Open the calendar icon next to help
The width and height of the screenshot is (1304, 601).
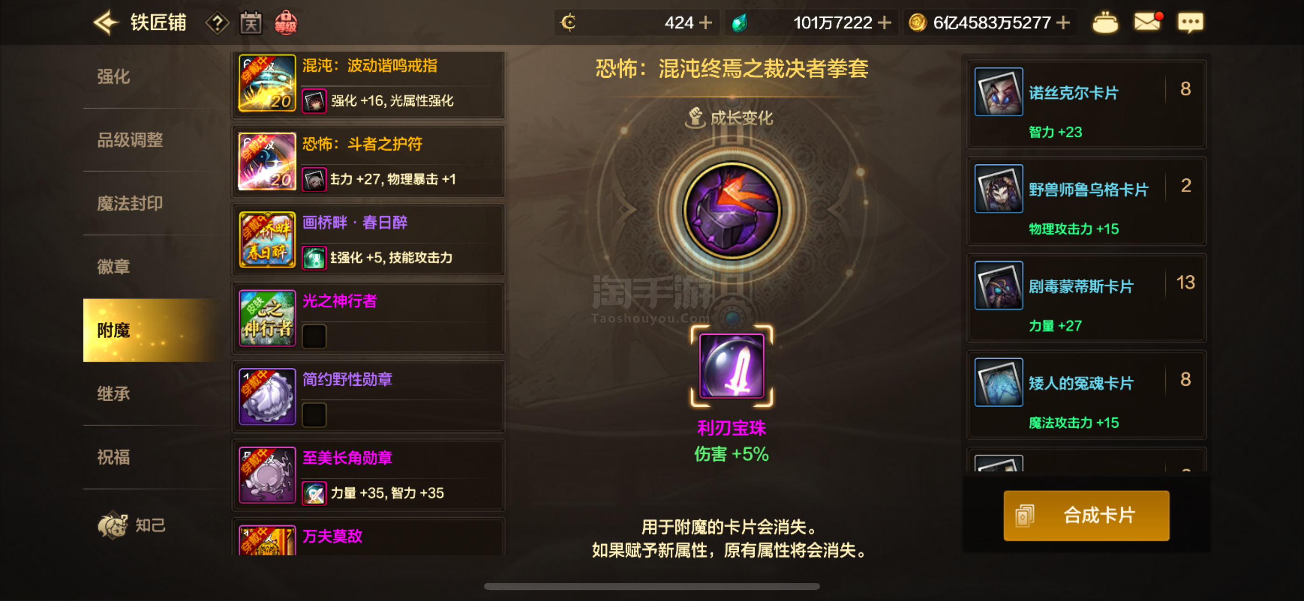coord(251,23)
